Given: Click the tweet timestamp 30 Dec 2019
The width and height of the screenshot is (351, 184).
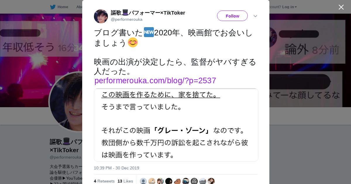Looking at the screenshot, I should click(116, 168).
